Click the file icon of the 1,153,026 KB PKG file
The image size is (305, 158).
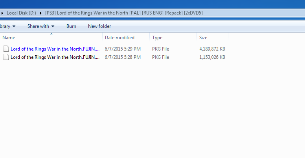[6, 57]
